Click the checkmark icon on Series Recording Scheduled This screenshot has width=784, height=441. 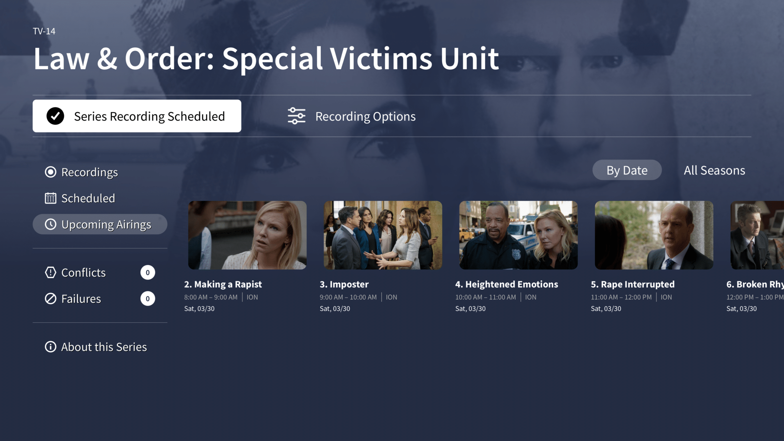click(56, 116)
